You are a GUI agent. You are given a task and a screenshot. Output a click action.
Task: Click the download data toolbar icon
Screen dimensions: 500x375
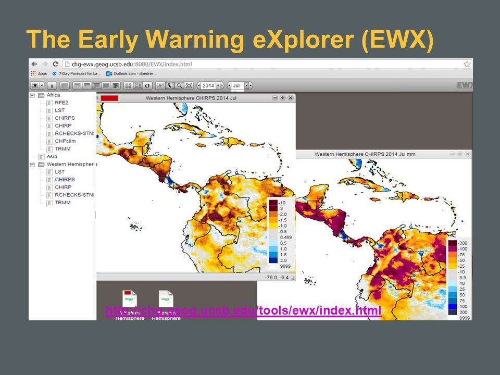pyautogui.click(x=35, y=85)
